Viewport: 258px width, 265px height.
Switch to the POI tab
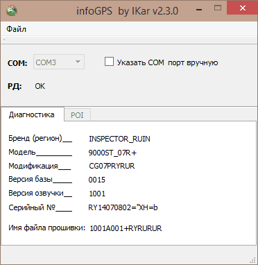point(77,115)
